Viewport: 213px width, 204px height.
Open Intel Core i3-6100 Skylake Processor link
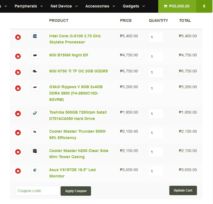point(75,39)
